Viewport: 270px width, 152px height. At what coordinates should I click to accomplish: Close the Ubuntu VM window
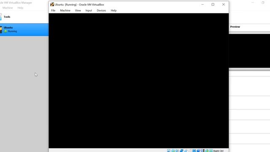pos(224,5)
